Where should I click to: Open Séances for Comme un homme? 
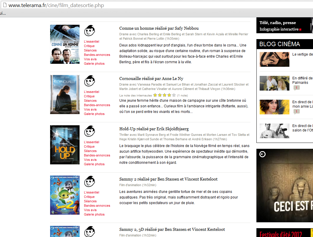[x=90, y=50]
